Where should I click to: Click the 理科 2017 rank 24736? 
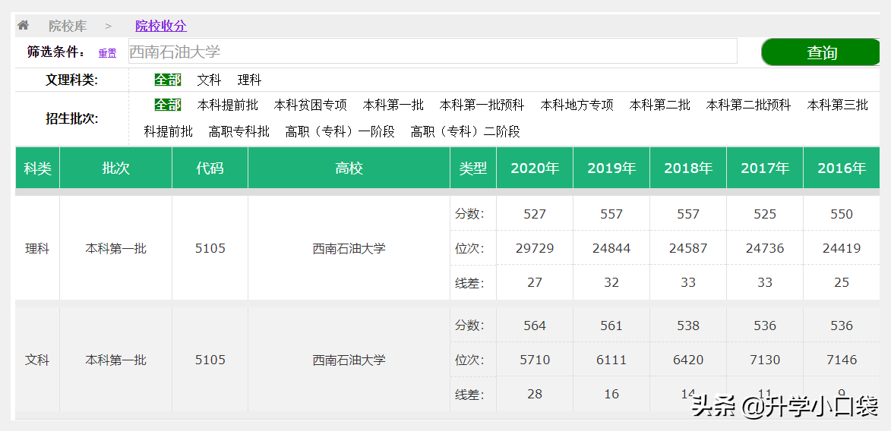765,248
